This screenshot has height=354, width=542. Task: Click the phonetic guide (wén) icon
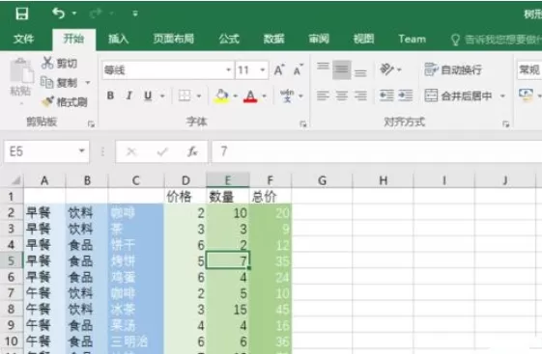pyautogui.click(x=287, y=95)
